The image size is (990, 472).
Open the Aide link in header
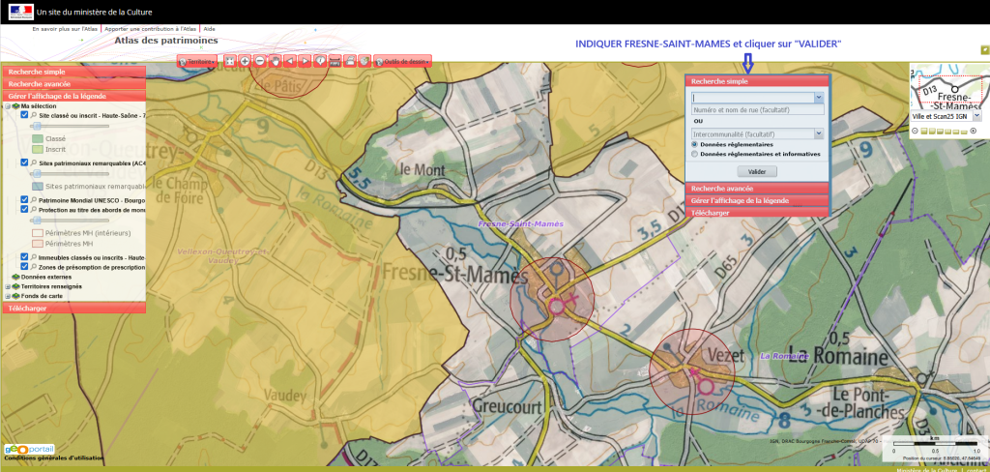click(209, 29)
